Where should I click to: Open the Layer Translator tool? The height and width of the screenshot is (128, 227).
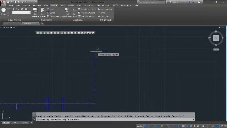[105, 9]
